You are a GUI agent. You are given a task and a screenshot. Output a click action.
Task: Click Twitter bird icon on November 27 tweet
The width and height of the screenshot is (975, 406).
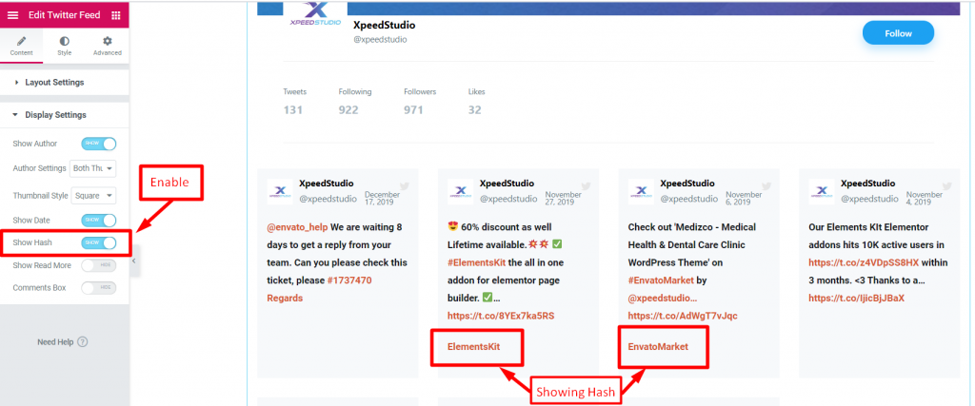(x=586, y=185)
